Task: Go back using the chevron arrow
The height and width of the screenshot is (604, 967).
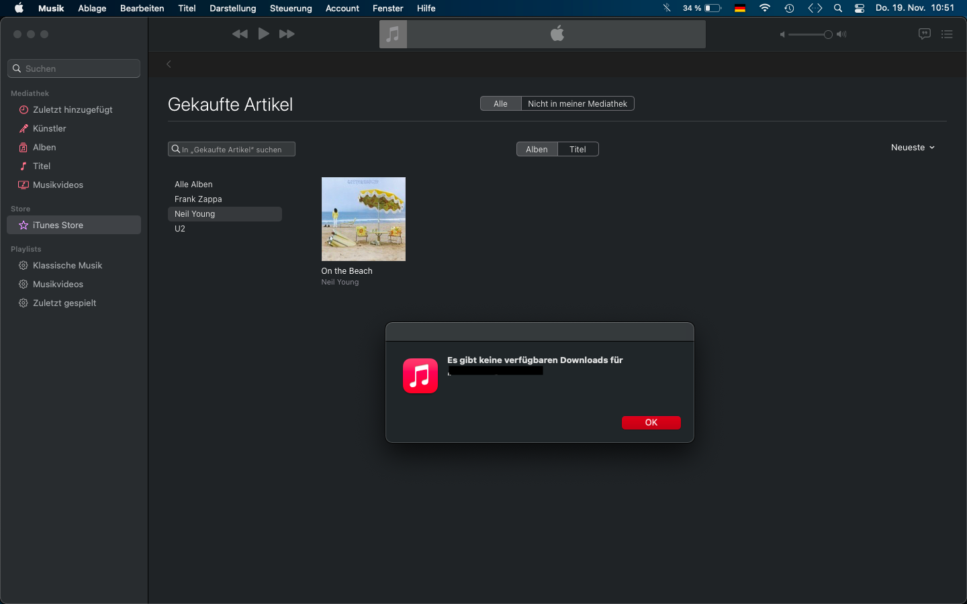Action: pos(169,64)
